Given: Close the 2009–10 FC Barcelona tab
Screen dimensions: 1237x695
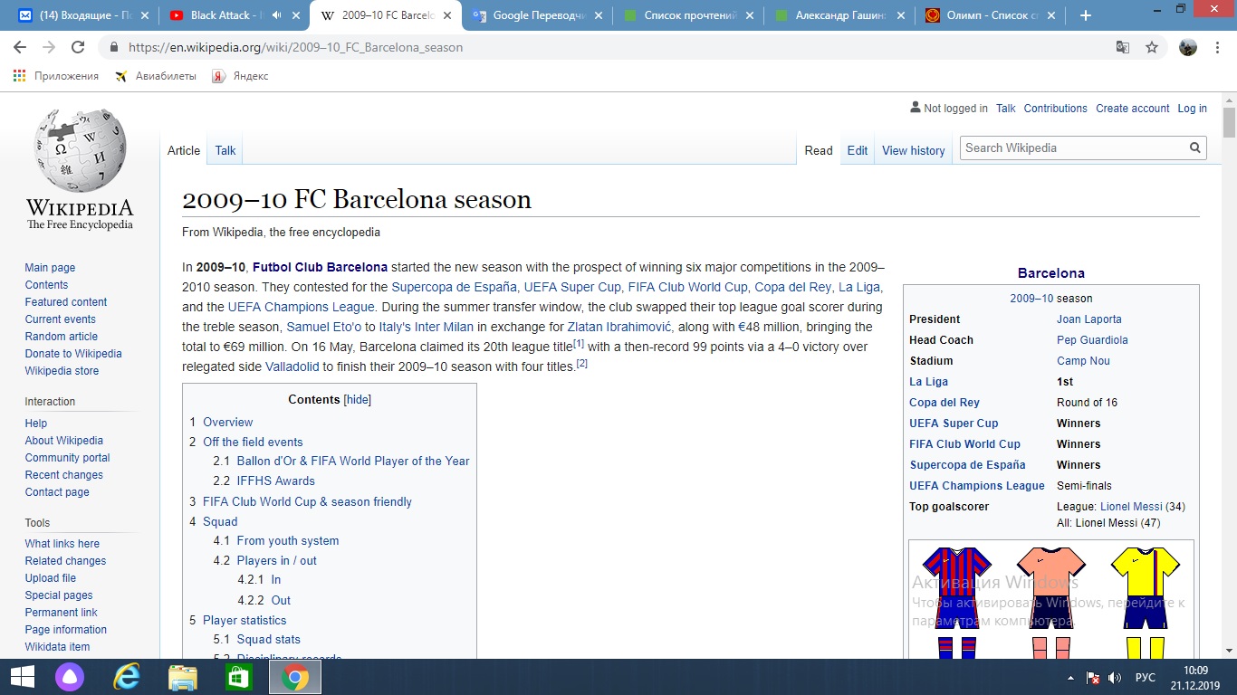Looking at the screenshot, I should [x=446, y=15].
